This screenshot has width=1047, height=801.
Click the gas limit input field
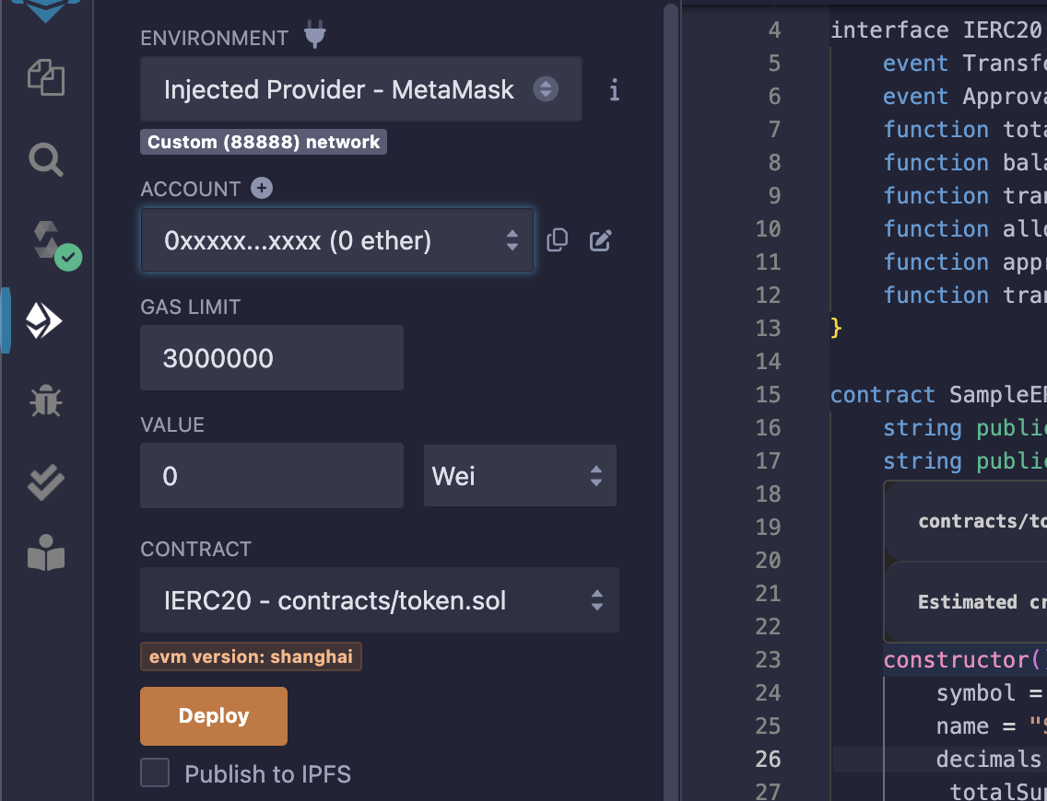(271, 358)
